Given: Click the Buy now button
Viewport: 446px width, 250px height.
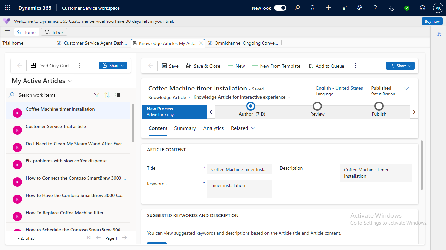Looking at the screenshot, I should [432, 21].
